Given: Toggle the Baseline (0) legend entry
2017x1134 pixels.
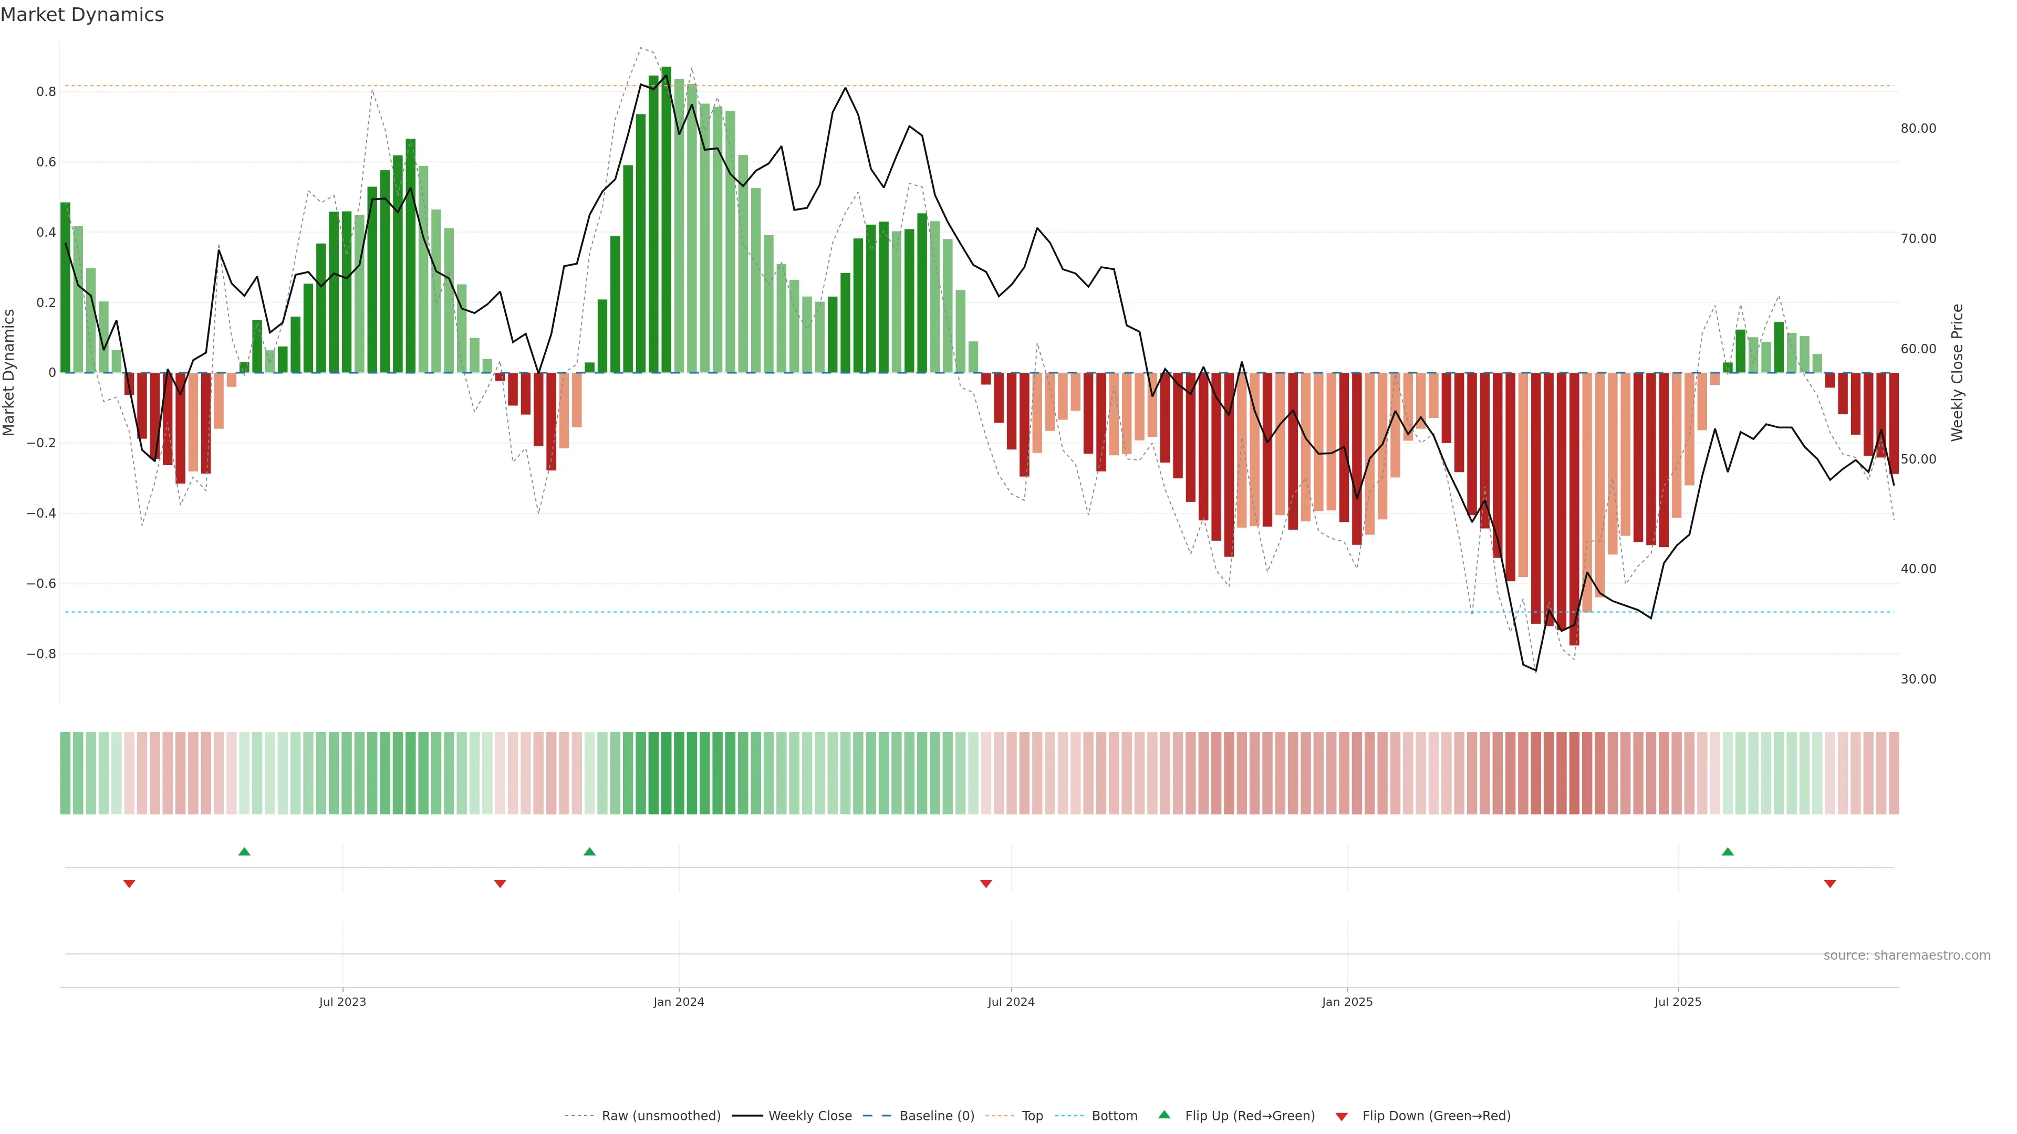Looking at the screenshot, I should coord(937,1116).
